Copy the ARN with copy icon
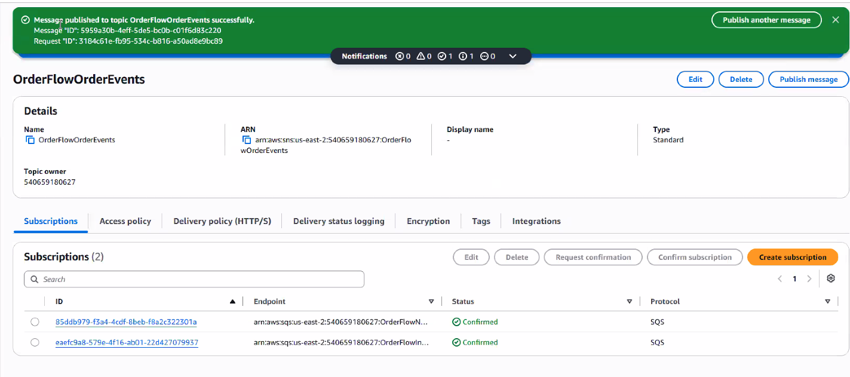850x377 pixels. pos(246,140)
